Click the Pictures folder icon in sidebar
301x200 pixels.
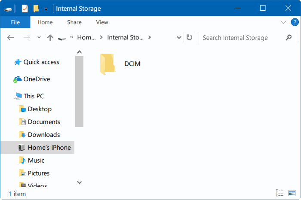[x=22, y=173]
